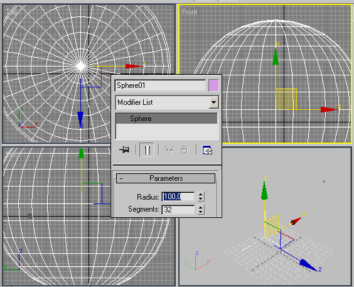Click red X-axis arrow in Perspective viewport
The height and width of the screenshot is (287, 354).
(x=296, y=220)
